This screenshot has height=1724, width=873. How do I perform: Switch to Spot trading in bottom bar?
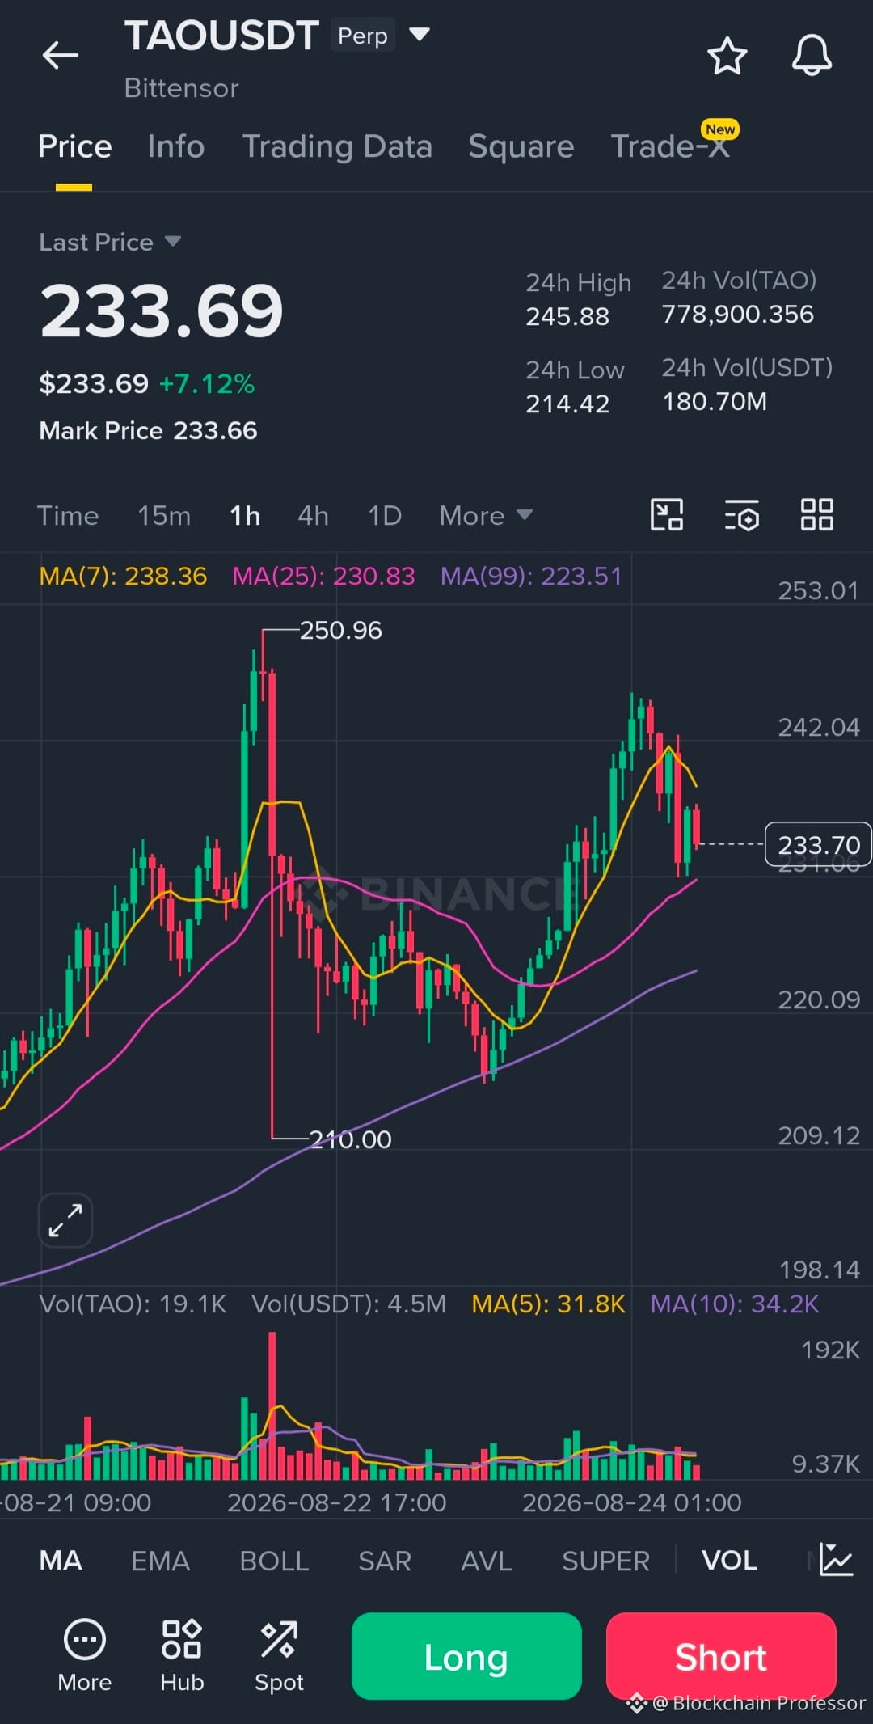coord(279,1656)
